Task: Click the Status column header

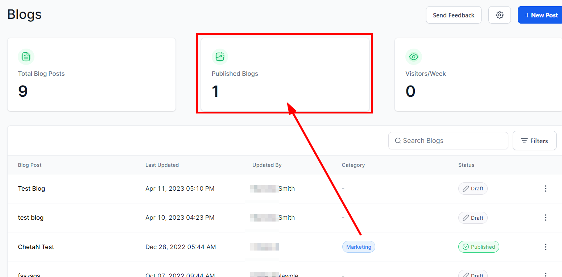Action: click(466, 165)
